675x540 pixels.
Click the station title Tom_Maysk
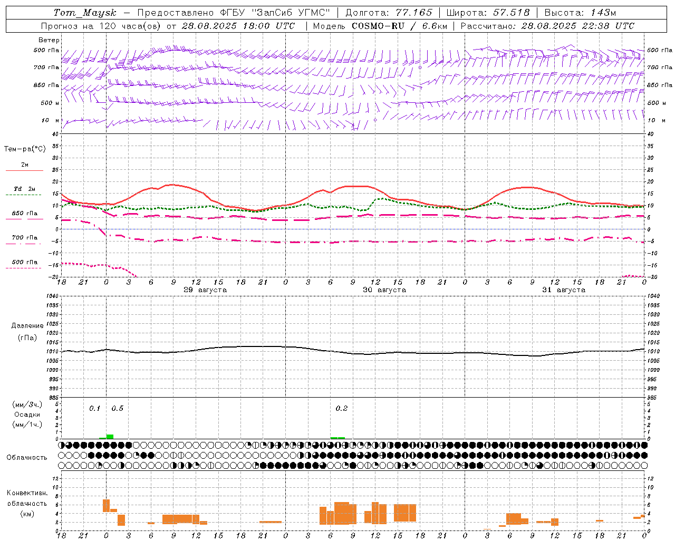pos(85,13)
